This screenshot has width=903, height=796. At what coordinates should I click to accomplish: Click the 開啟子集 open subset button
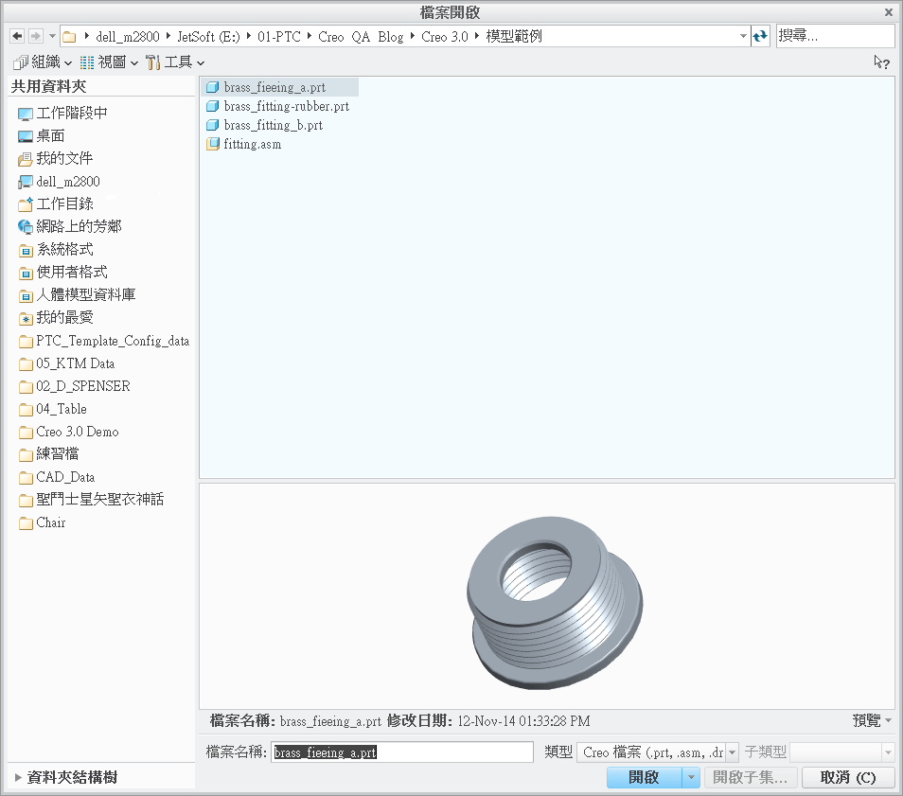click(749, 777)
